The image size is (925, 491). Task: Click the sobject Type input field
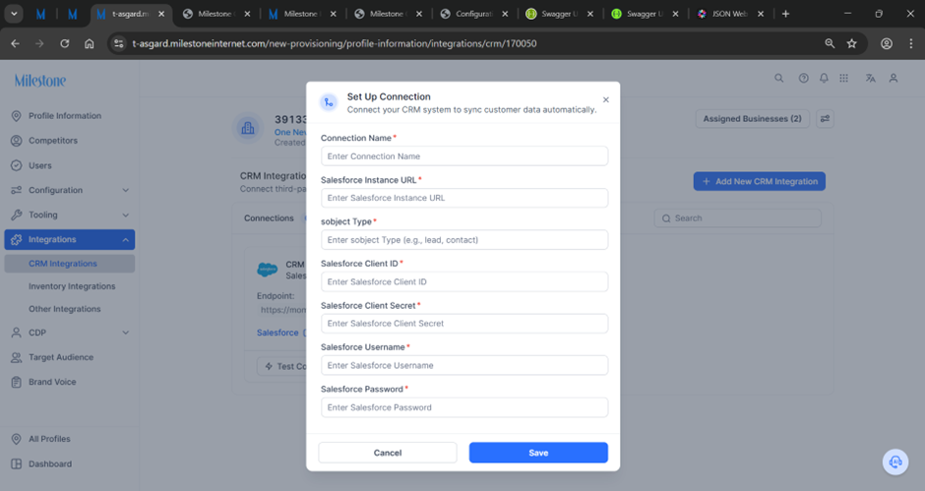click(464, 240)
